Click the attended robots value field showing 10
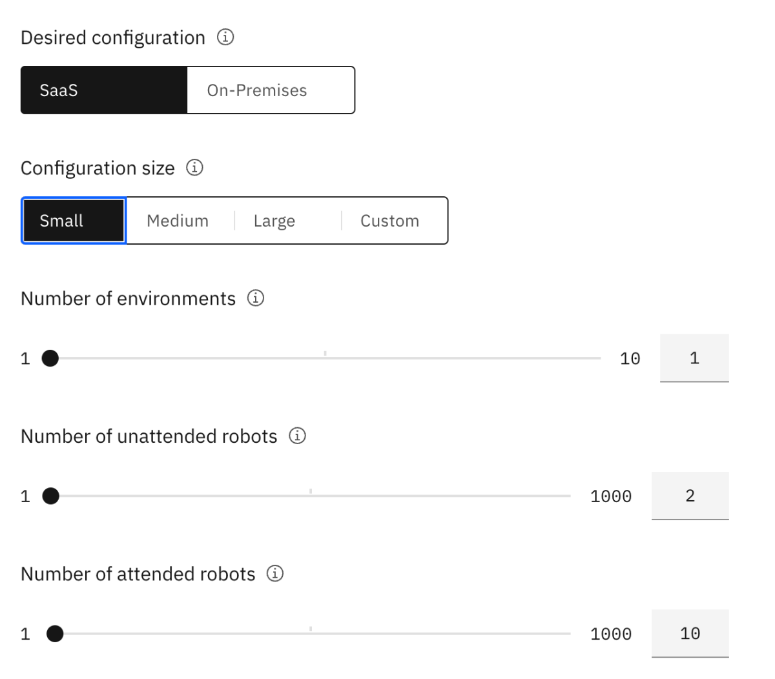Viewport: 775px width, 679px height. point(690,633)
